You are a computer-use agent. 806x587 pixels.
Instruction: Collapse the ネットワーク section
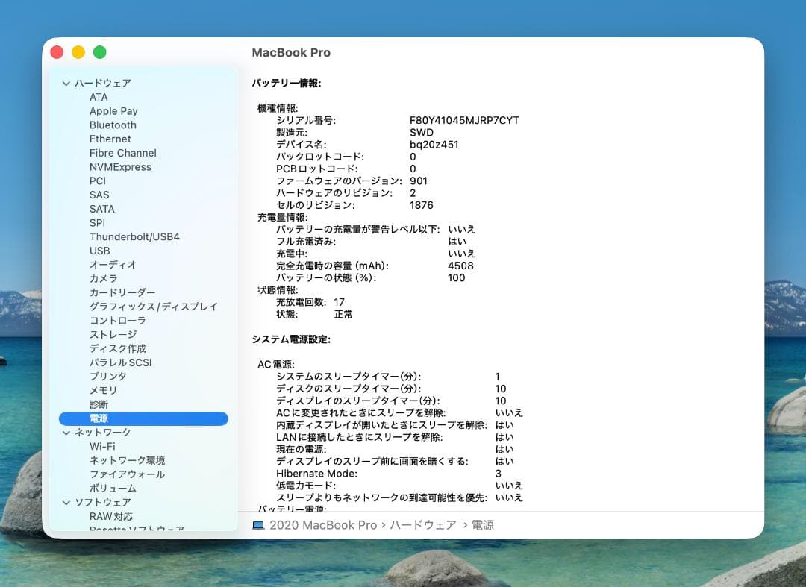(x=67, y=433)
